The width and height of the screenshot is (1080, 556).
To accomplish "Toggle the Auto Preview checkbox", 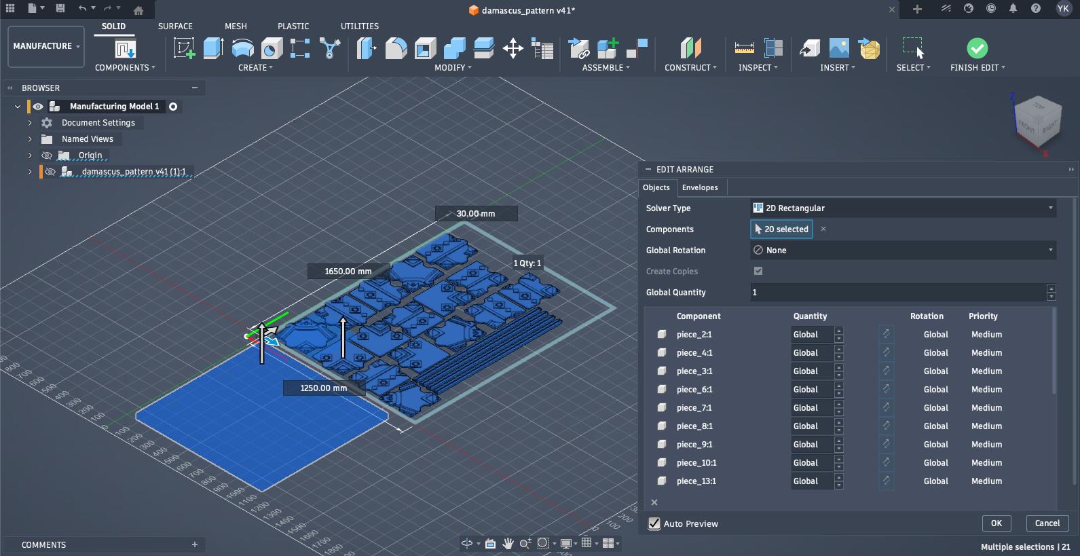I will [654, 523].
